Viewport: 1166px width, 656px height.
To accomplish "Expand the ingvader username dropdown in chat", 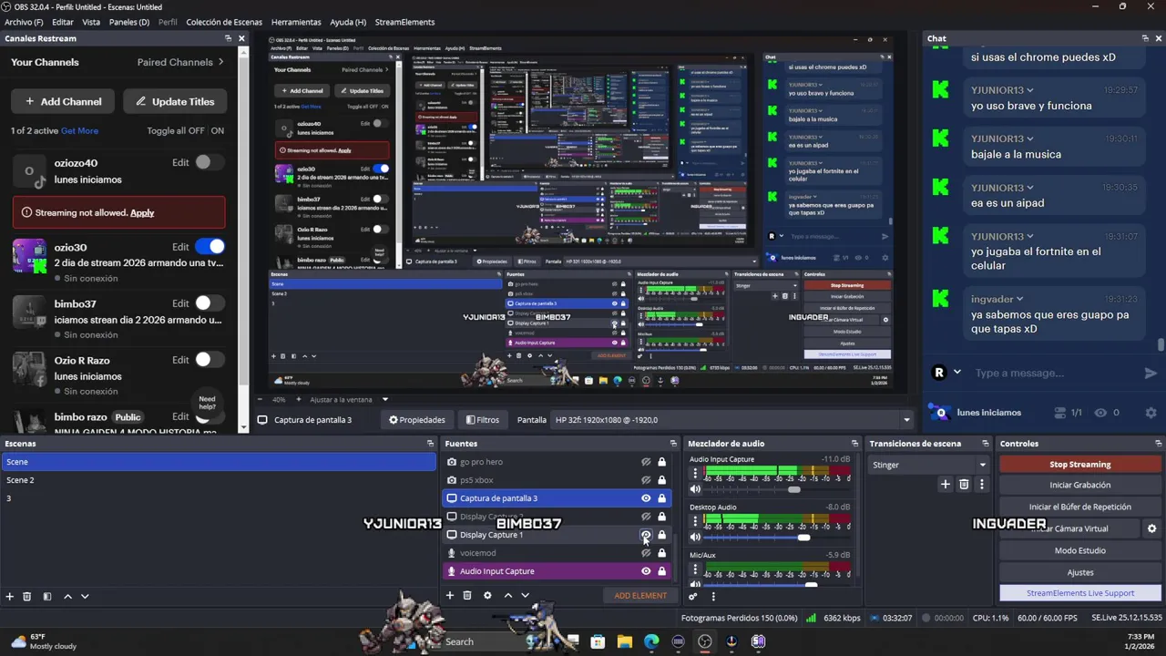I will click(x=1019, y=299).
